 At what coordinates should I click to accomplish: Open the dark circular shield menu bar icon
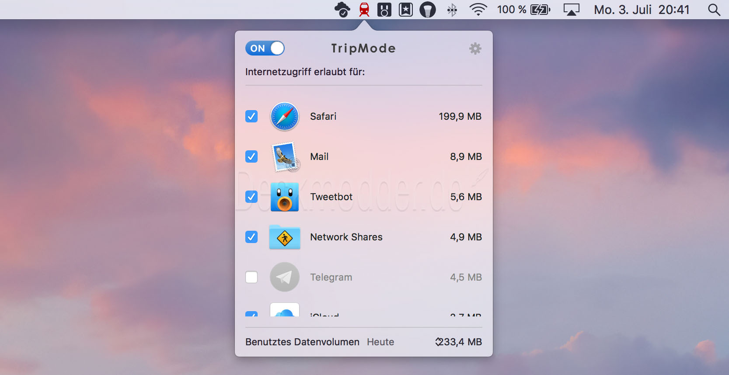coord(428,10)
